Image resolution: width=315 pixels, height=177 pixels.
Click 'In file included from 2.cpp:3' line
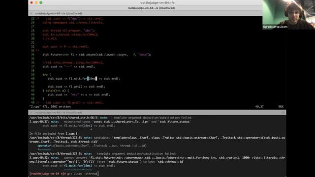point(54,134)
